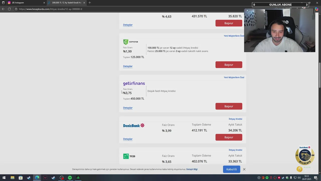Click the TEB bank logo

129,156
